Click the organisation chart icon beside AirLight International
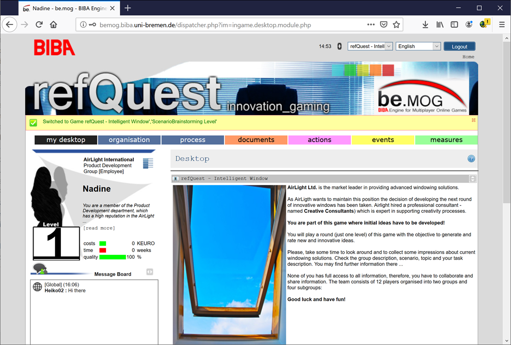 point(148,163)
